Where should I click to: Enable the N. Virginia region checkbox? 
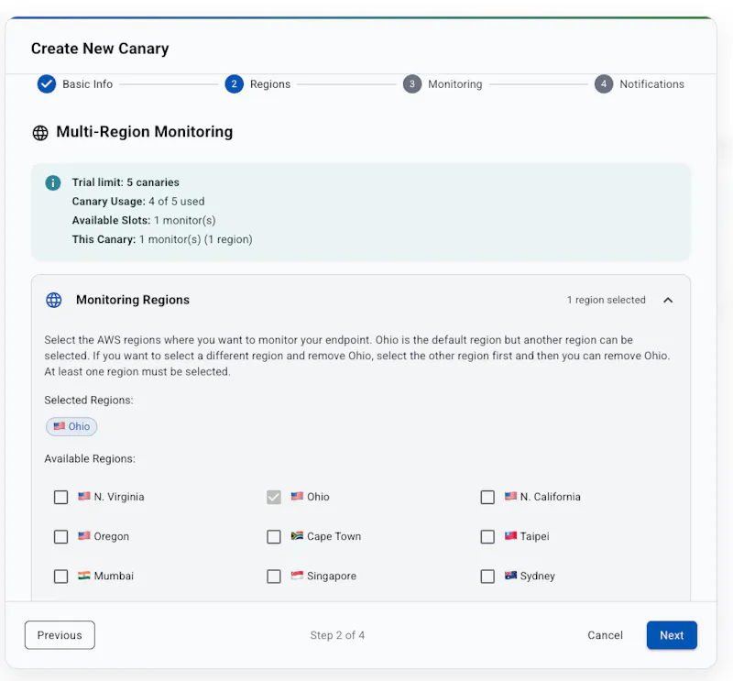point(60,497)
